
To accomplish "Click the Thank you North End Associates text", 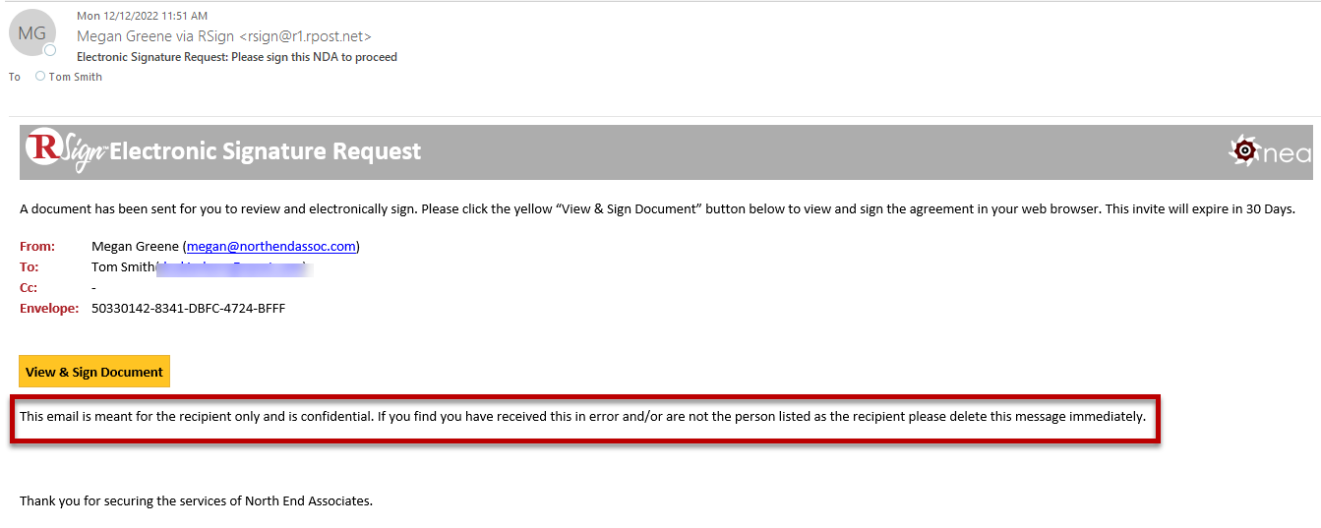I will click(x=196, y=501).
